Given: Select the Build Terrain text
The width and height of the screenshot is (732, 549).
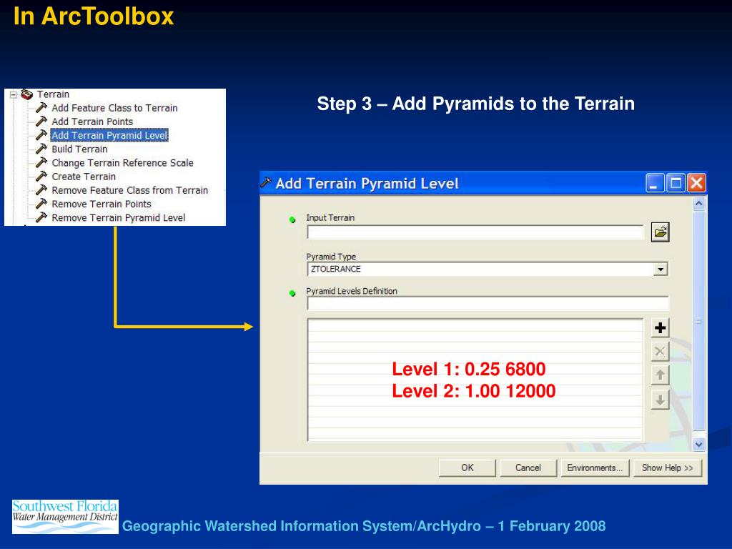Looking at the screenshot, I should click(x=79, y=149).
